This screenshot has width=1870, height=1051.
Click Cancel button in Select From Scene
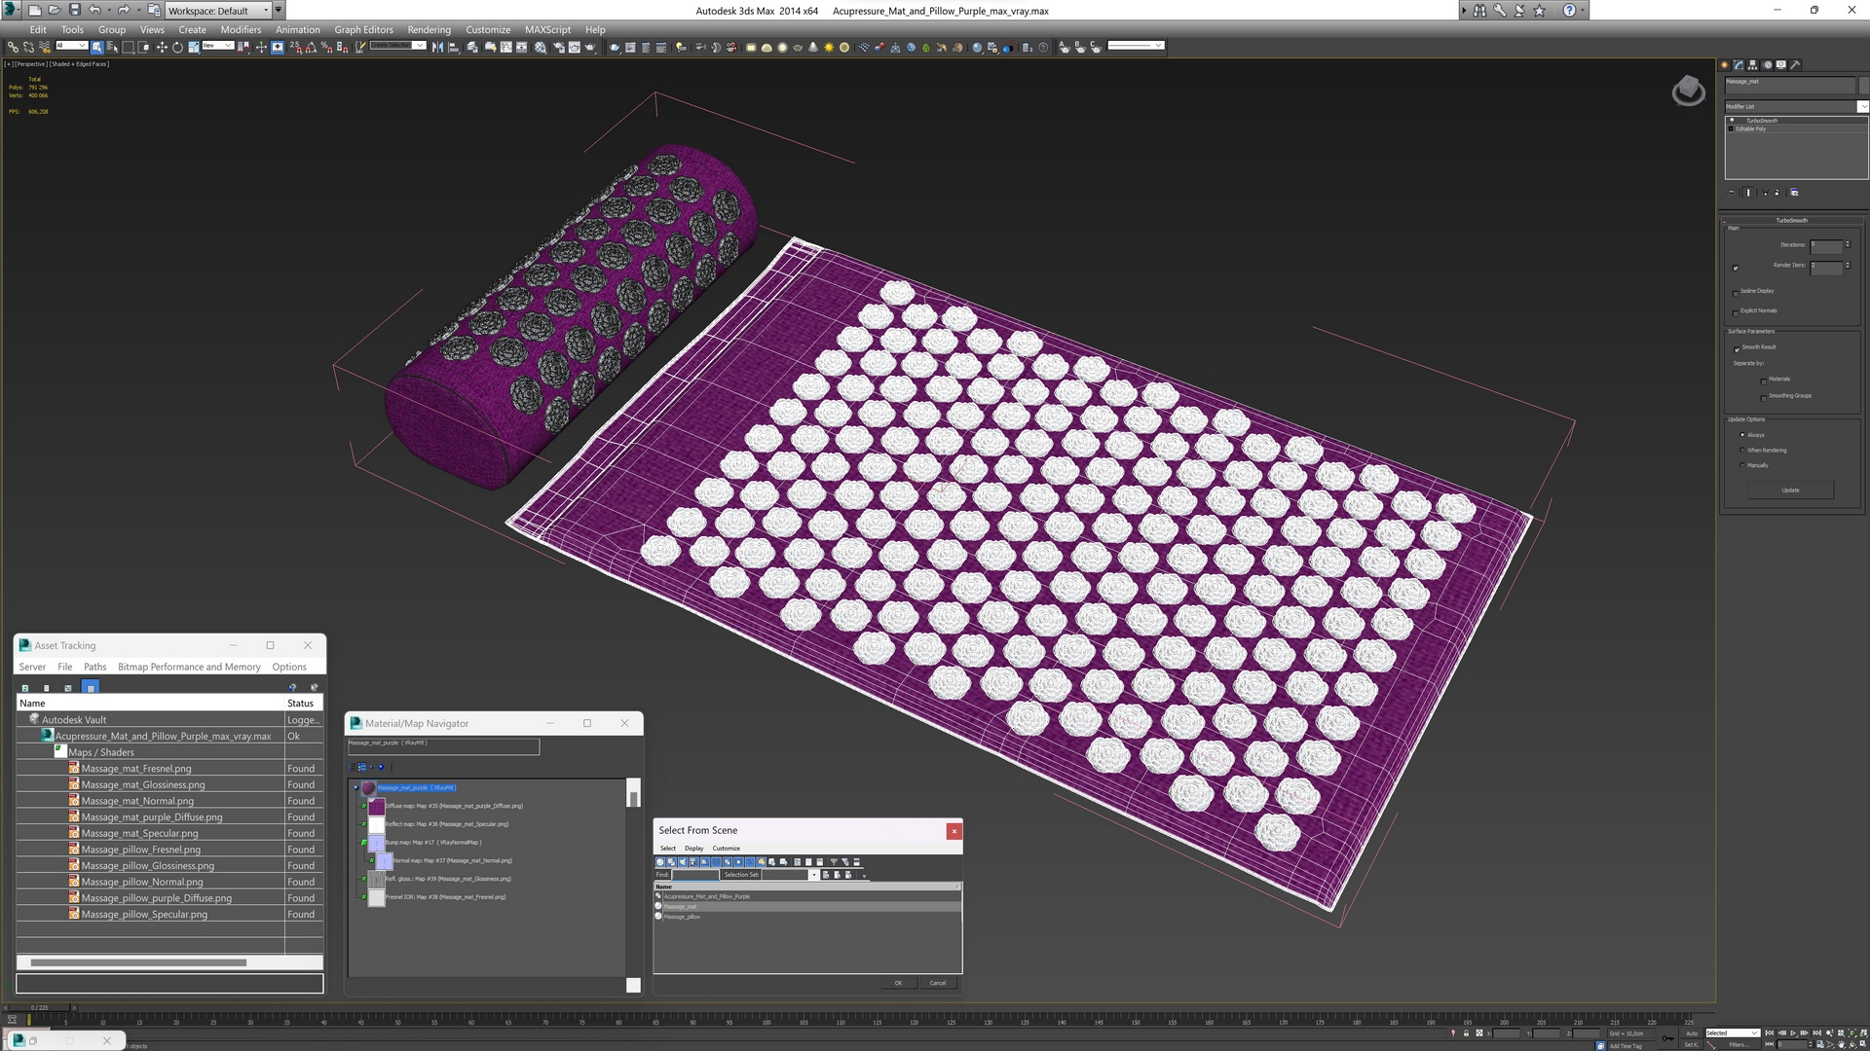pyautogui.click(x=939, y=983)
